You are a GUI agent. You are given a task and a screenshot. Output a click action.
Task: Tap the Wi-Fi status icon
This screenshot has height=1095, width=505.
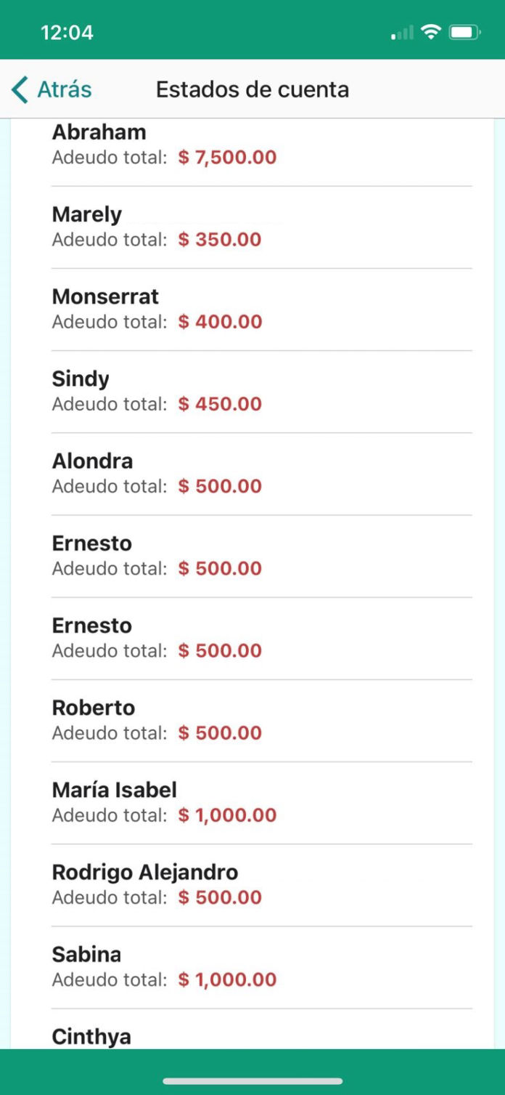pos(431,32)
